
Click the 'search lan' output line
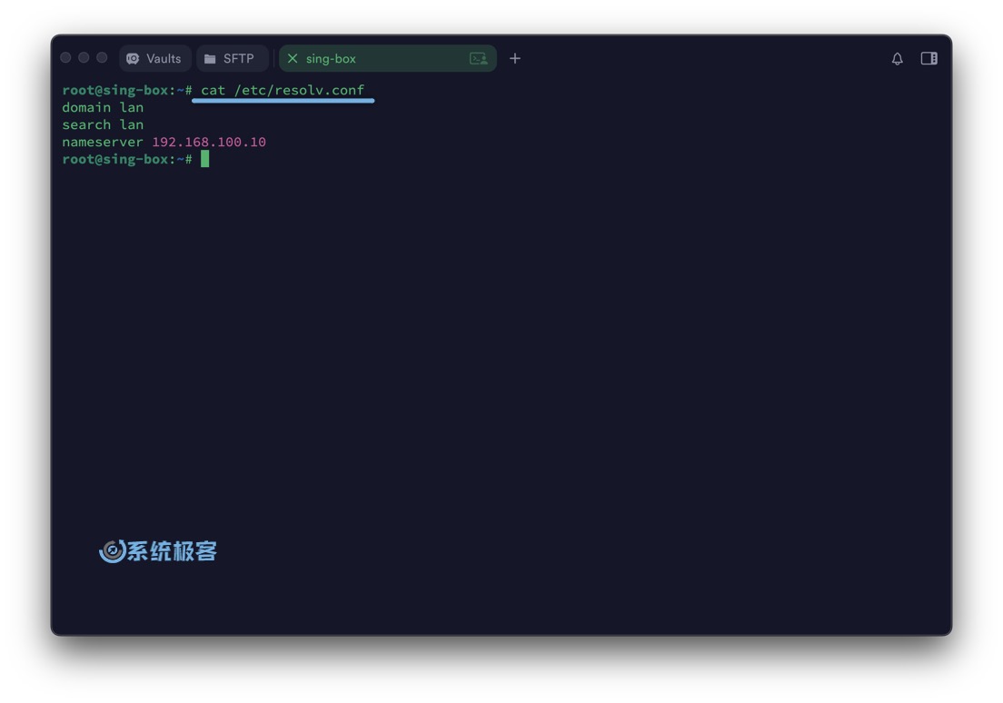coord(103,124)
